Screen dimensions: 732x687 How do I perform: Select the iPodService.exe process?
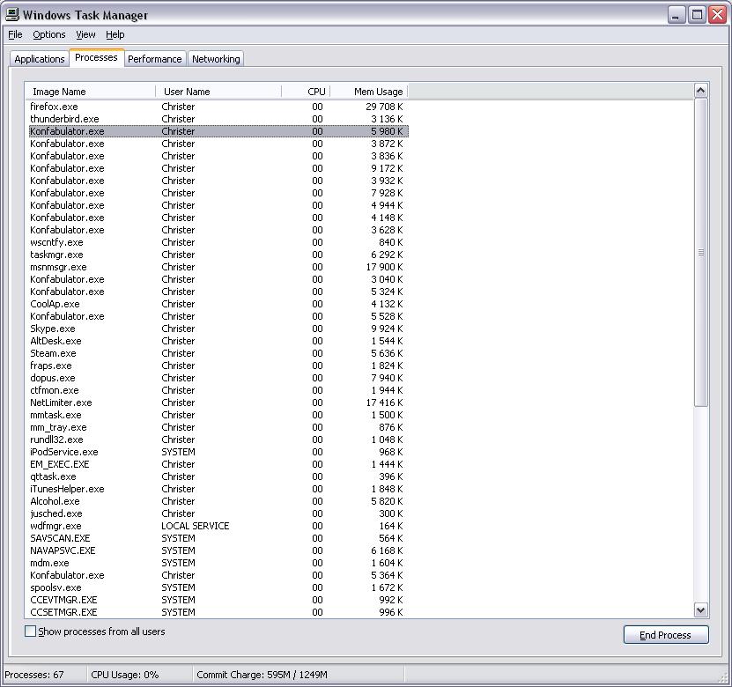coord(218,452)
